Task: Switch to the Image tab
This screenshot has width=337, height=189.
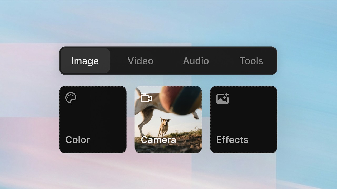Action: (x=85, y=61)
